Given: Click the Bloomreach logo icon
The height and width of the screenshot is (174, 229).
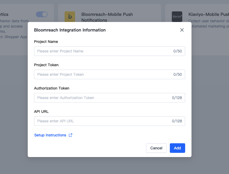Looking at the screenshot, I should pos(70,17).
